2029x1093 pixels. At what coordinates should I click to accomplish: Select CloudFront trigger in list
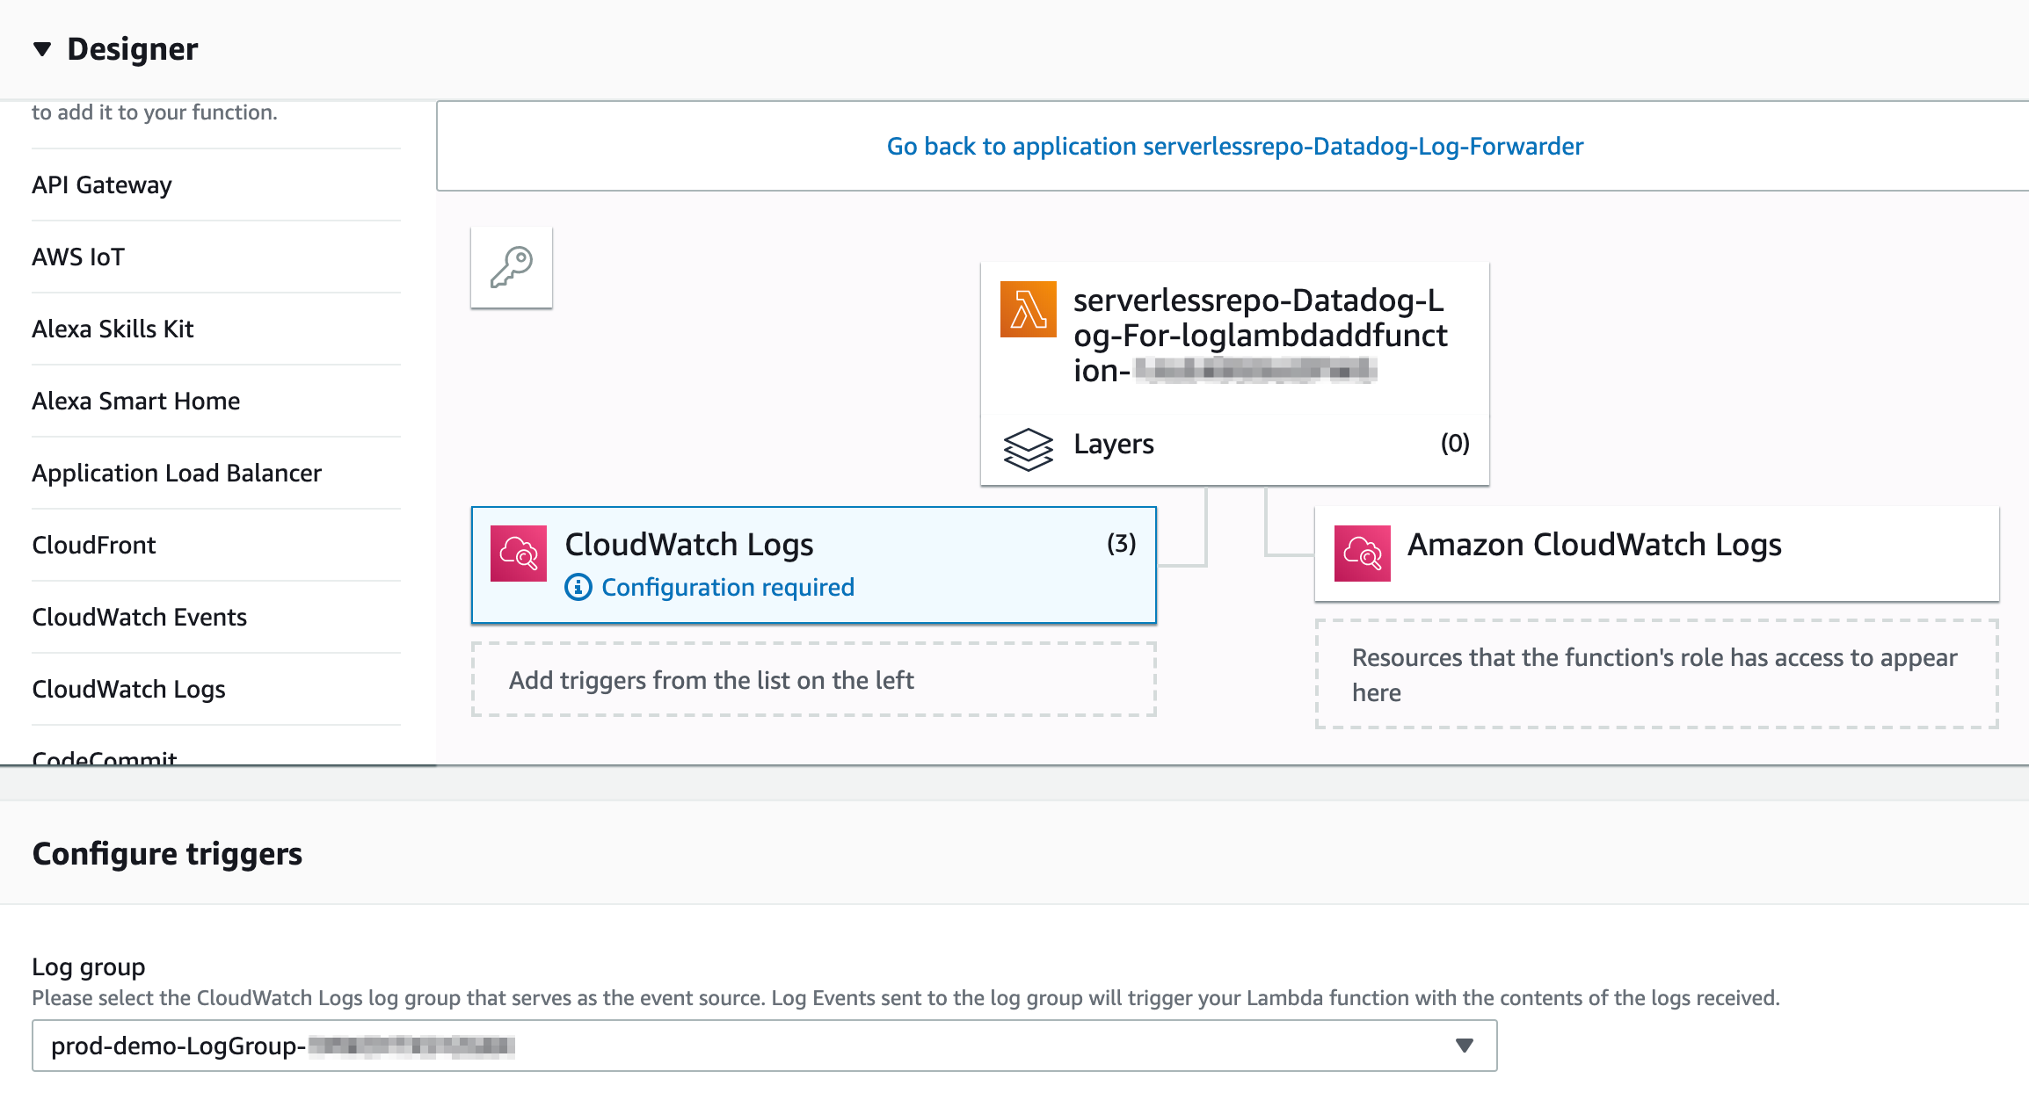(x=216, y=545)
